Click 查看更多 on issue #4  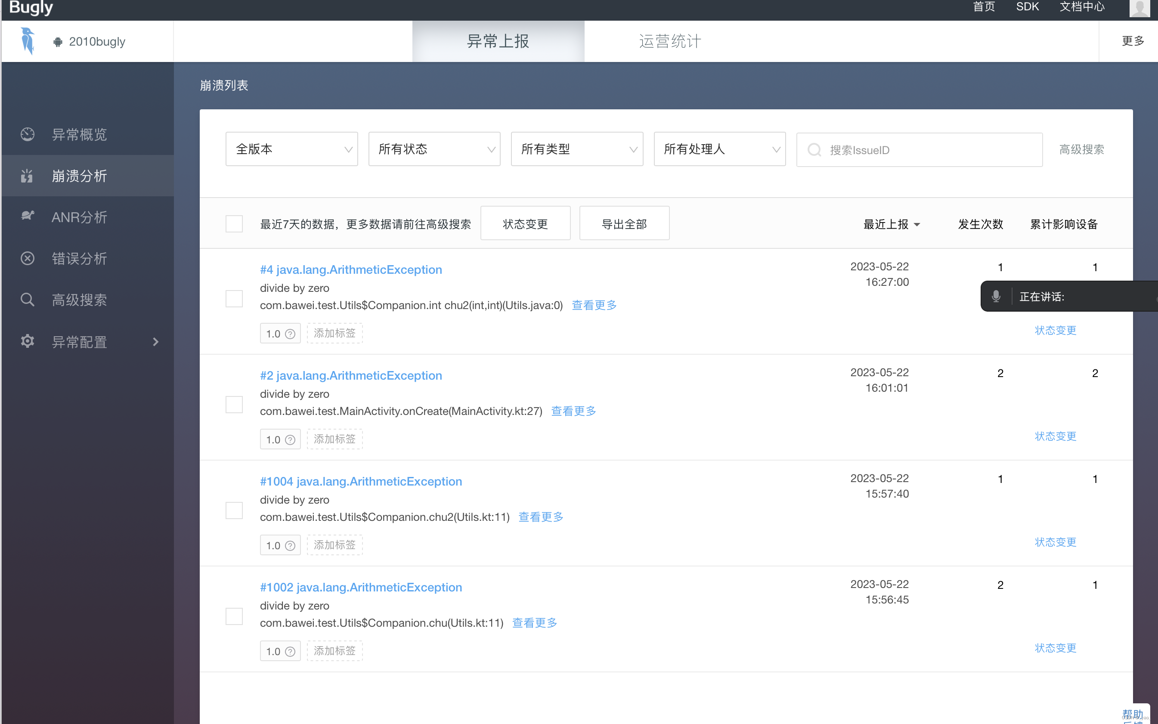click(x=594, y=305)
